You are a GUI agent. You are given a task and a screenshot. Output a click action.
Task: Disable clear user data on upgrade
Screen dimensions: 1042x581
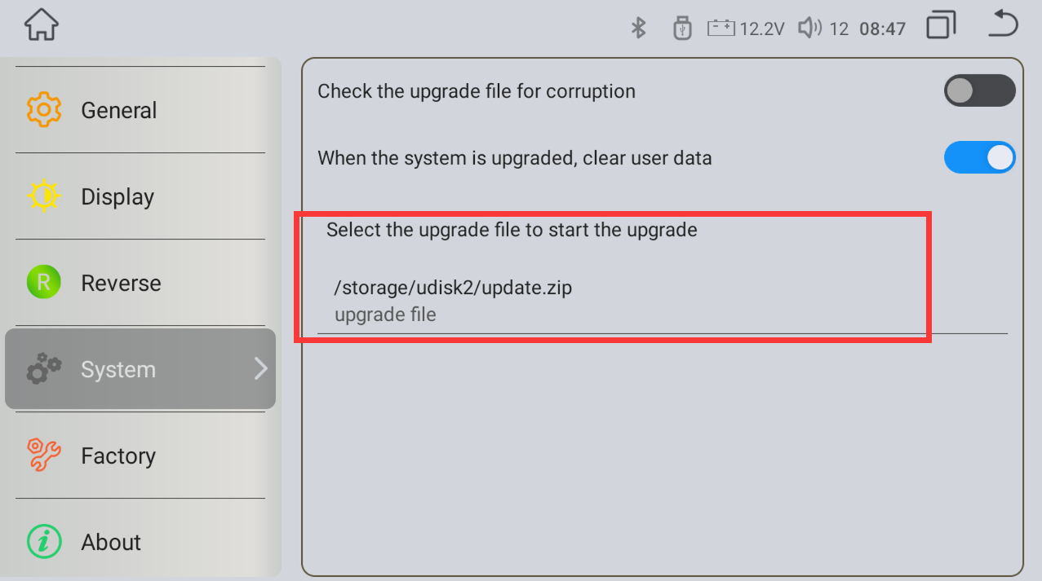click(x=979, y=158)
